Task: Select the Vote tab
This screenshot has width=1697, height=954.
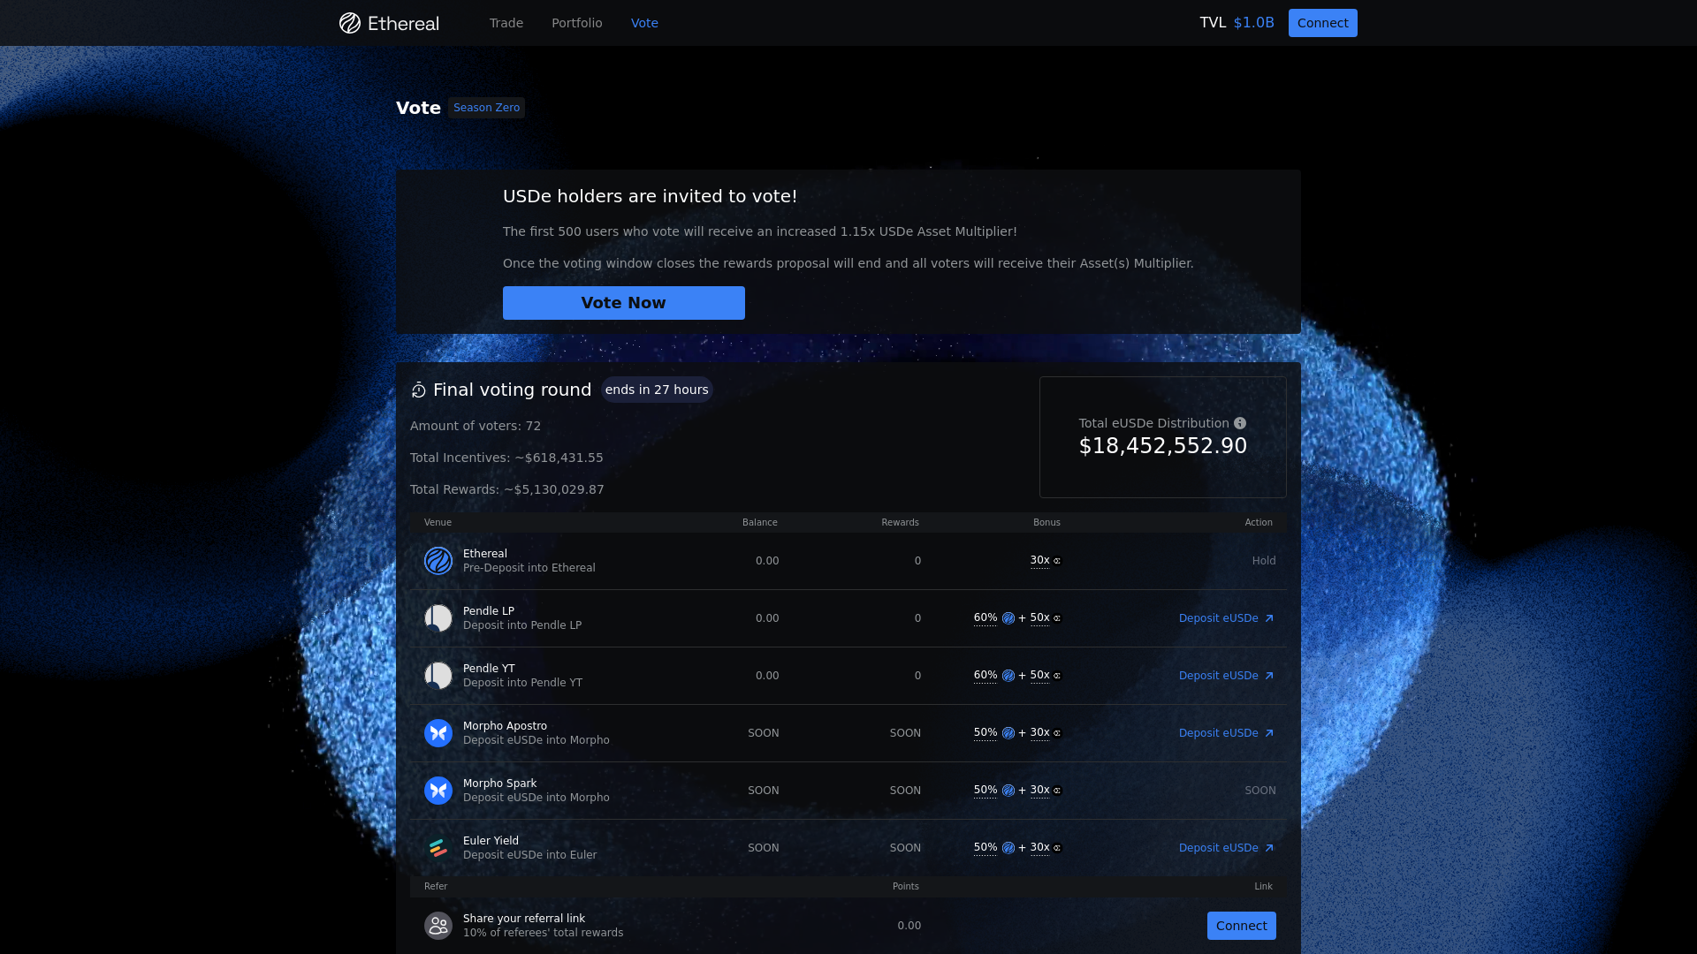Action: point(644,23)
